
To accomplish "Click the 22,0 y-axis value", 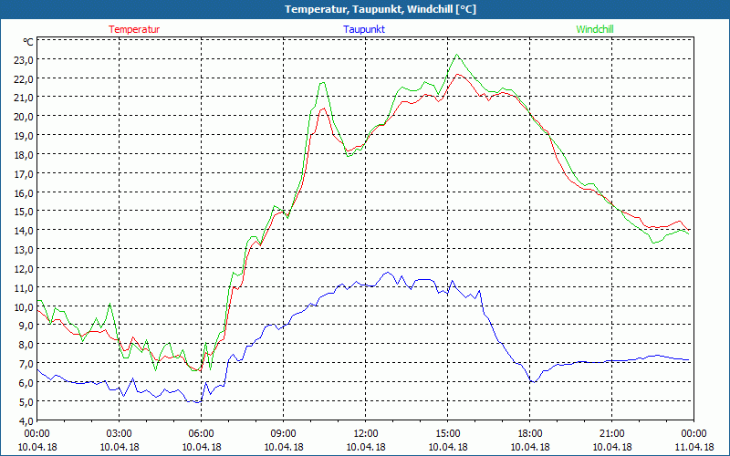I will tap(25, 78).
